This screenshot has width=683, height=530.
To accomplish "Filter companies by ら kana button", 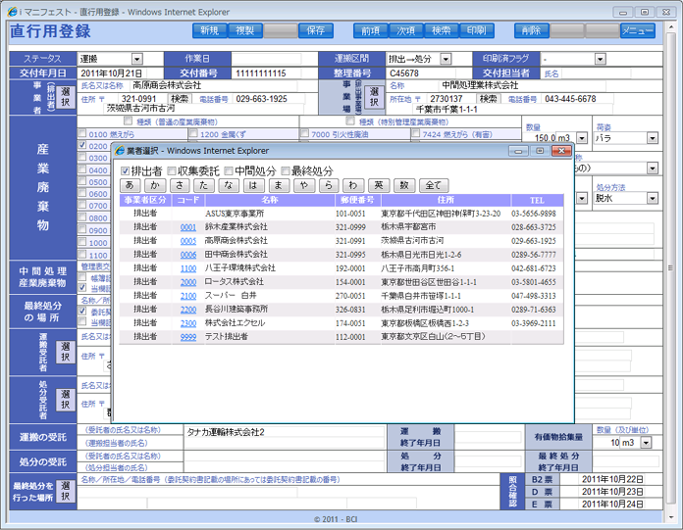I will click(329, 186).
